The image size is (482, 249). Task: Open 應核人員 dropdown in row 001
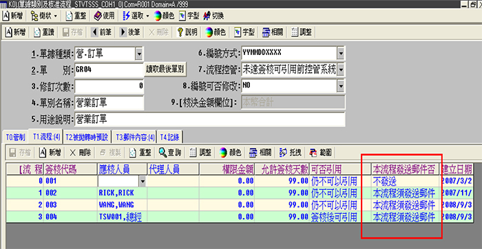(143, 182)
